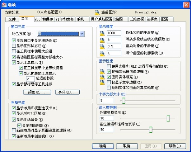191x152 pixels.
Task: Click drawing icon beside 圆弧和圆的平滑度
Action: coord(102,33)
